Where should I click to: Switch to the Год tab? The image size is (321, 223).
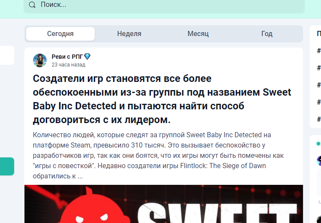267,34
